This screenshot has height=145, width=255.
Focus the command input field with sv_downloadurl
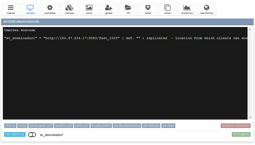click(134, 135)
